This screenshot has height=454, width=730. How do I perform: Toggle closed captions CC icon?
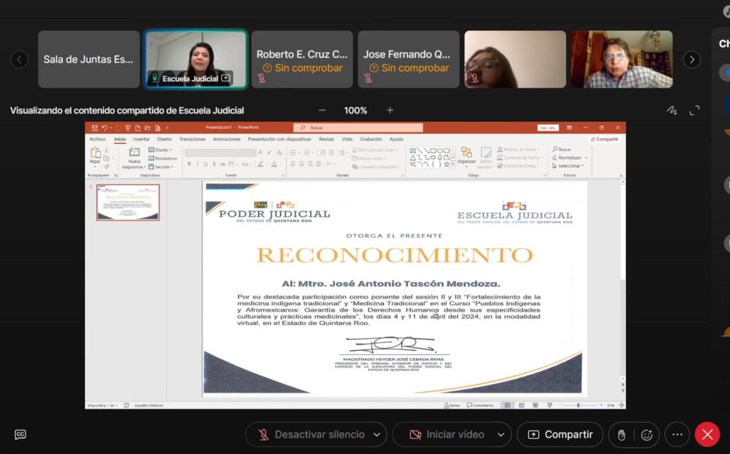[21, 435]
